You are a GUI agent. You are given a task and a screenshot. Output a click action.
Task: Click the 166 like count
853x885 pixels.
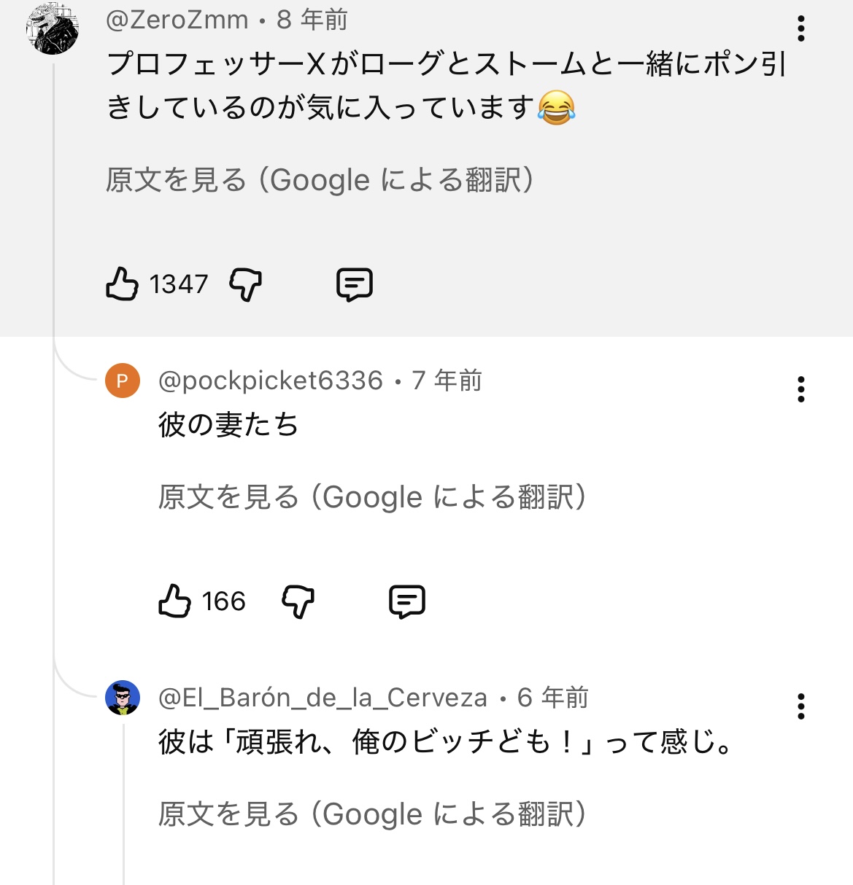tap(223, 601)
